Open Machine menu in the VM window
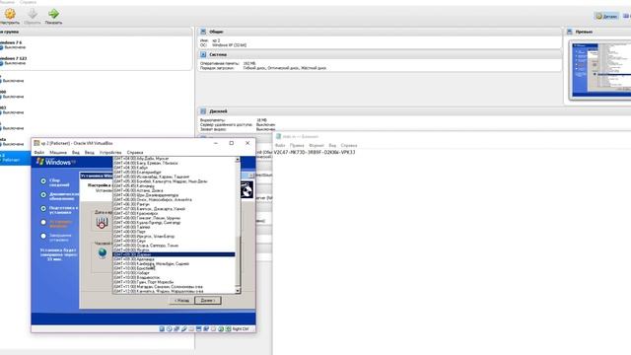Image resolution: width=631 pixels, height=355 pixels. click(x=58, y=153)
